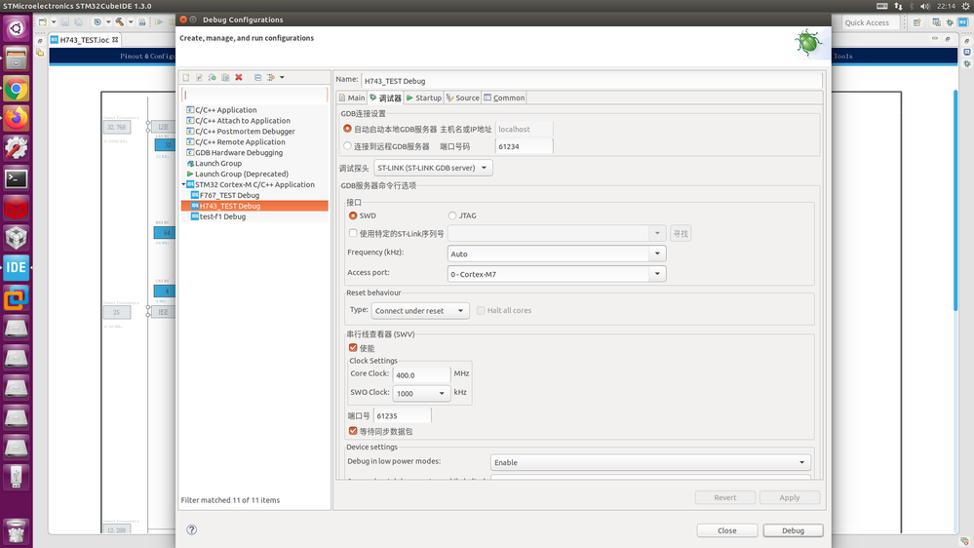Select test-f1 Debug configuration
This screenshot has width=974, height=548.
click(222, 216)
